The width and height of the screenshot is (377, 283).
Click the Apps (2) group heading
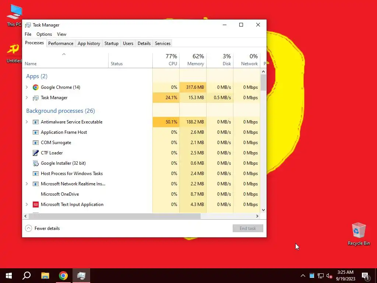[x=37, y=76]
